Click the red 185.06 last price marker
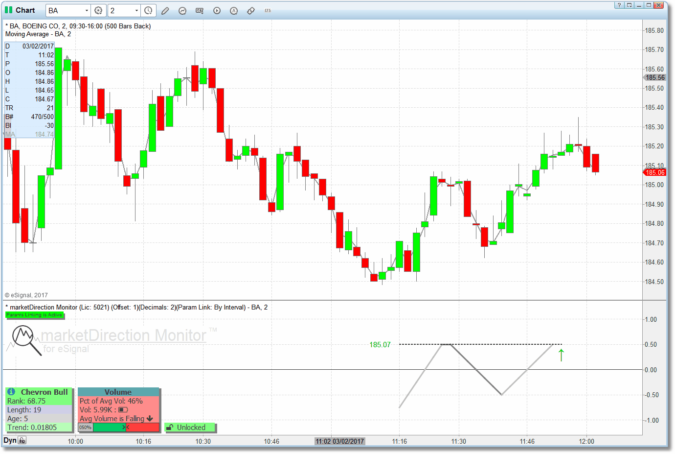This screenshot has height=454, width=675. pos(654,172)
